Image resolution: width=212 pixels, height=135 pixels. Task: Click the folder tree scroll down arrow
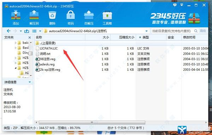point(31,76)
